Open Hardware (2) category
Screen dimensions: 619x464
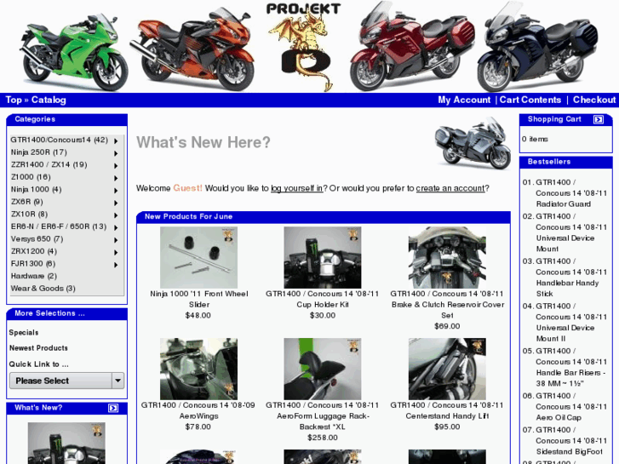(34, 276)
